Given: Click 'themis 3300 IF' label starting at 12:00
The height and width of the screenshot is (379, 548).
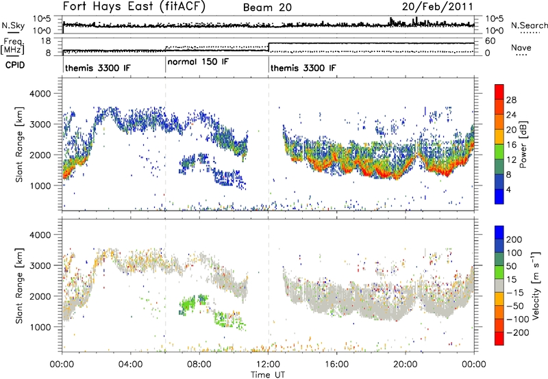Looking at the screenshot, I should [303, 68].
